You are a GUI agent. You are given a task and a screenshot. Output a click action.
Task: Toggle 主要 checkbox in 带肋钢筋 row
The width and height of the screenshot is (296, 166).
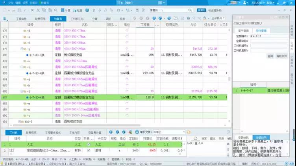coord(88,150)
